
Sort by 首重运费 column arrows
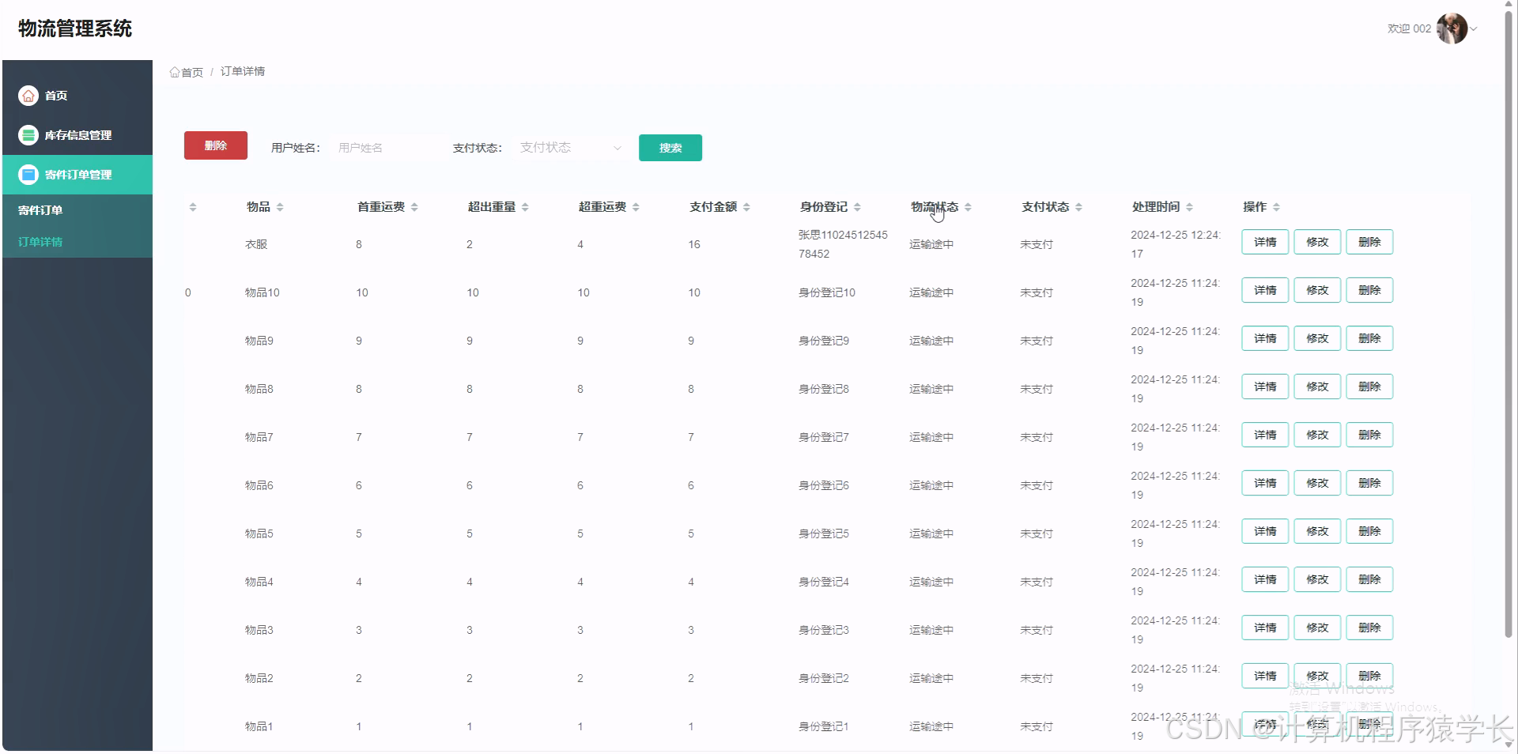pos(414,207)
